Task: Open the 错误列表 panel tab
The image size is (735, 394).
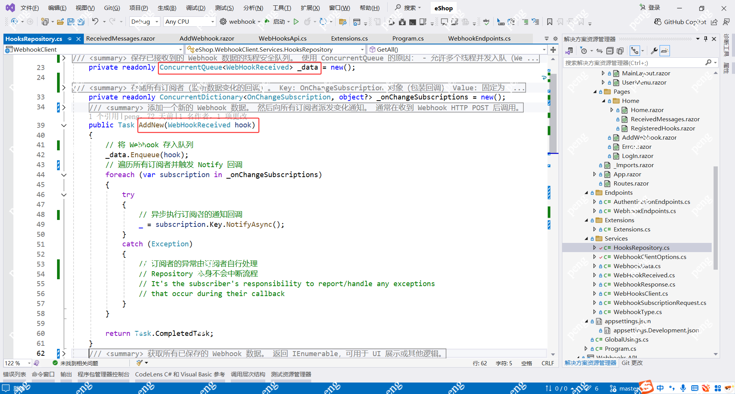Action: click(15, 374)
